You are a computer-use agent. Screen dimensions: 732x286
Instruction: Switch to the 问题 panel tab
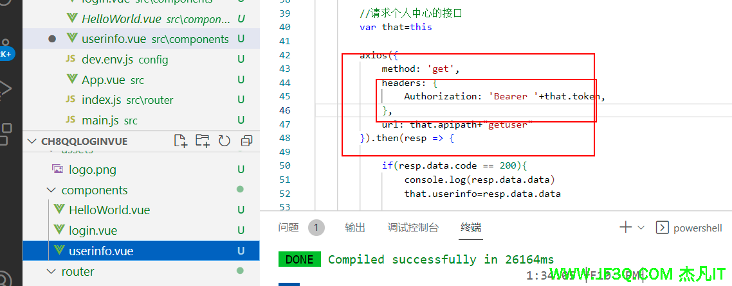pos(289,228)
